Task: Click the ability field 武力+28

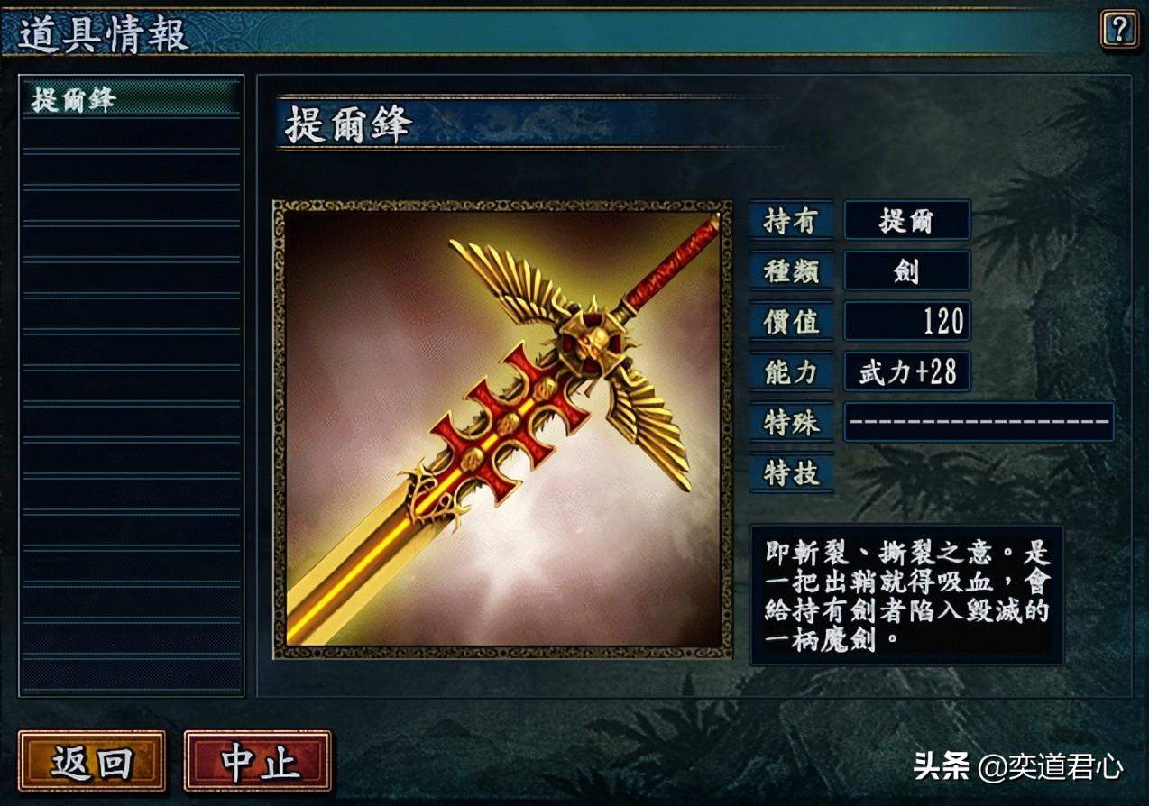Action: 907,371
